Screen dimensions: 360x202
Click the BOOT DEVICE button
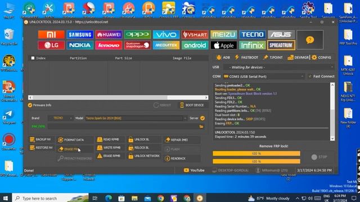(x=192, y=105)
